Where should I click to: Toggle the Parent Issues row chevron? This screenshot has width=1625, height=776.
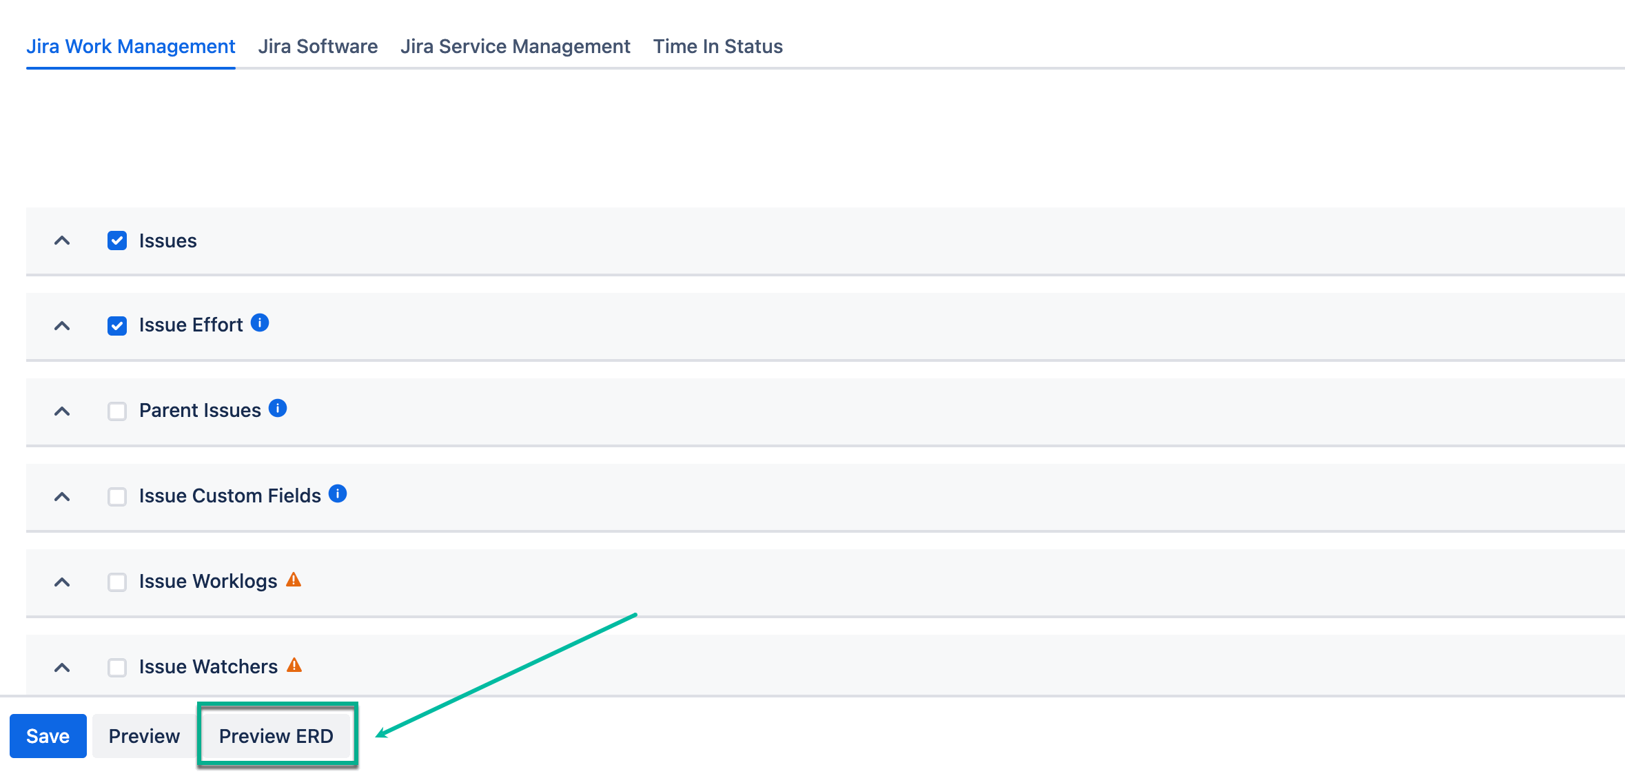[x=62, y=411]
